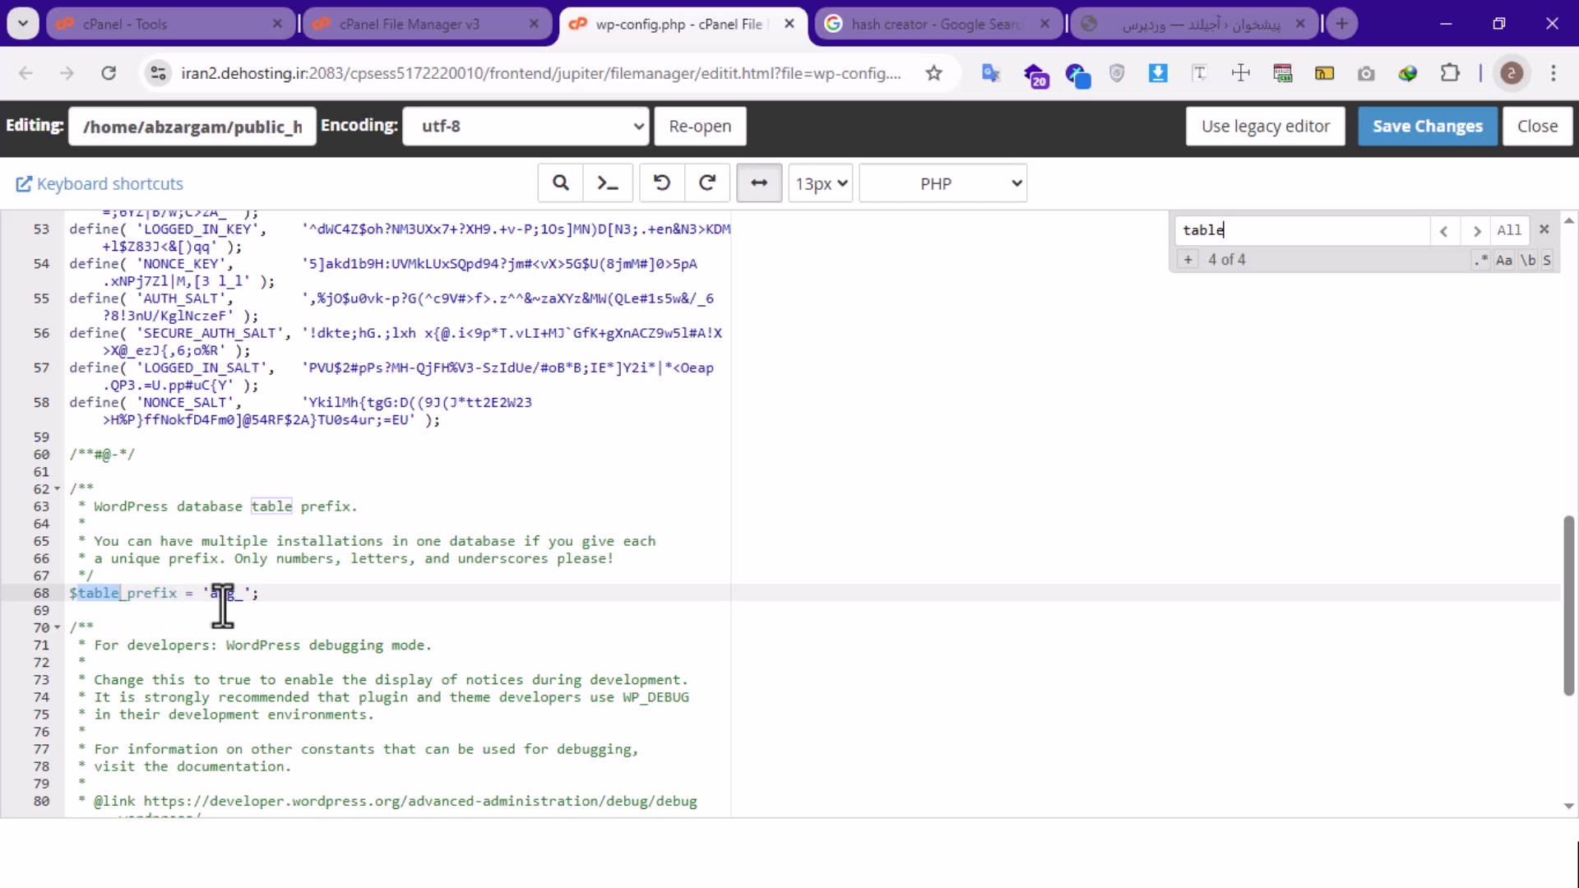The width and height of the screenshot is (1579, 888).
Task: Toggle RegExp search option
Action: tap(1482, 260)
